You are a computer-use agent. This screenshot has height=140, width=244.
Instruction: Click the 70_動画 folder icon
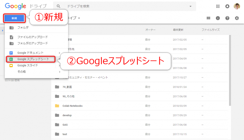[x=57, y=87]
